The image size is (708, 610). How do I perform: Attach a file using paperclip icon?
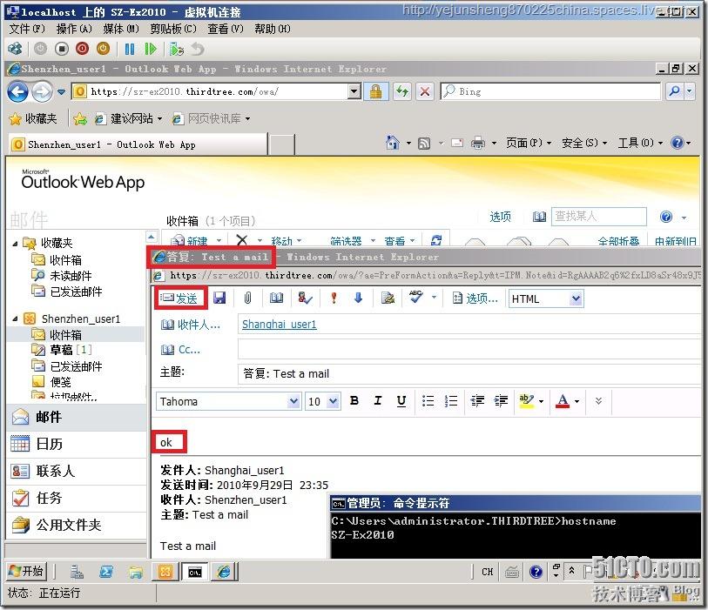coord(247,298)
